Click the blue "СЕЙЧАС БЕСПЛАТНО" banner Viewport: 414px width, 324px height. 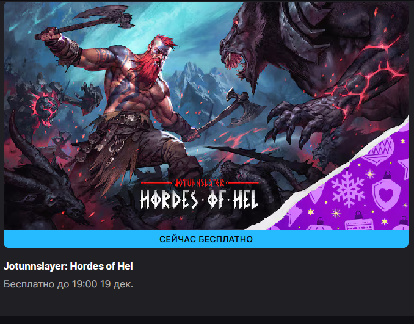pos(206,239)
